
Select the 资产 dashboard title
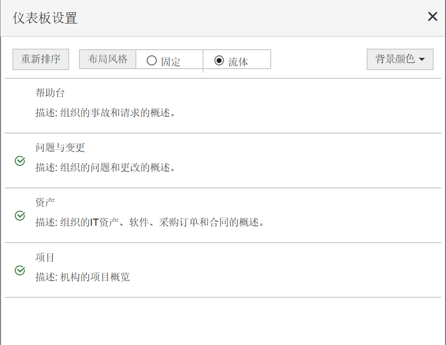point(45,202)
